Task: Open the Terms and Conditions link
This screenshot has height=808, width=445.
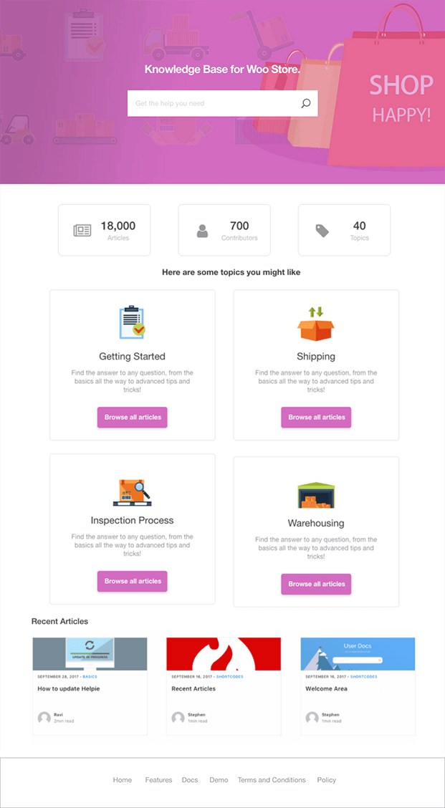Action: tap(272, 780)
